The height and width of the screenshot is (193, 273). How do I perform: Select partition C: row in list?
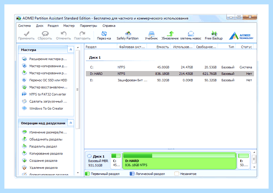click(170, 67)
